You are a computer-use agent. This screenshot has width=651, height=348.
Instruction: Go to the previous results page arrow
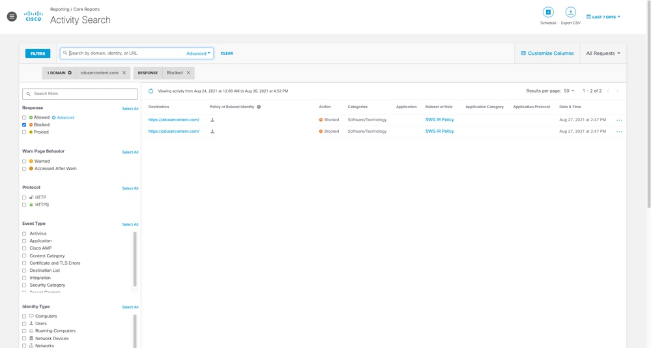[x=608, y=91]
